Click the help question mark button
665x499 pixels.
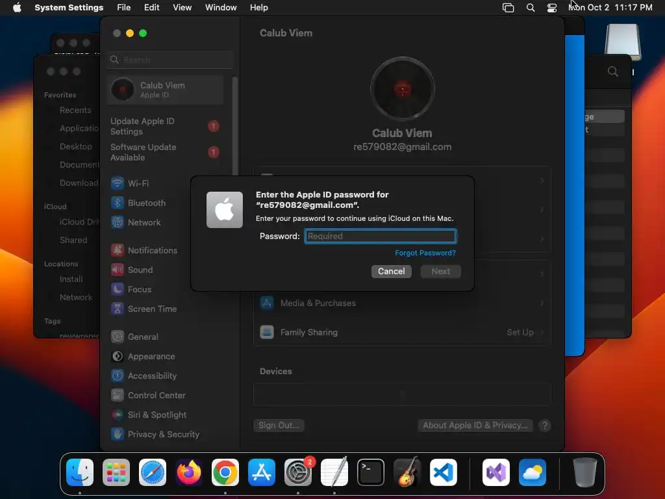[545, 426]
